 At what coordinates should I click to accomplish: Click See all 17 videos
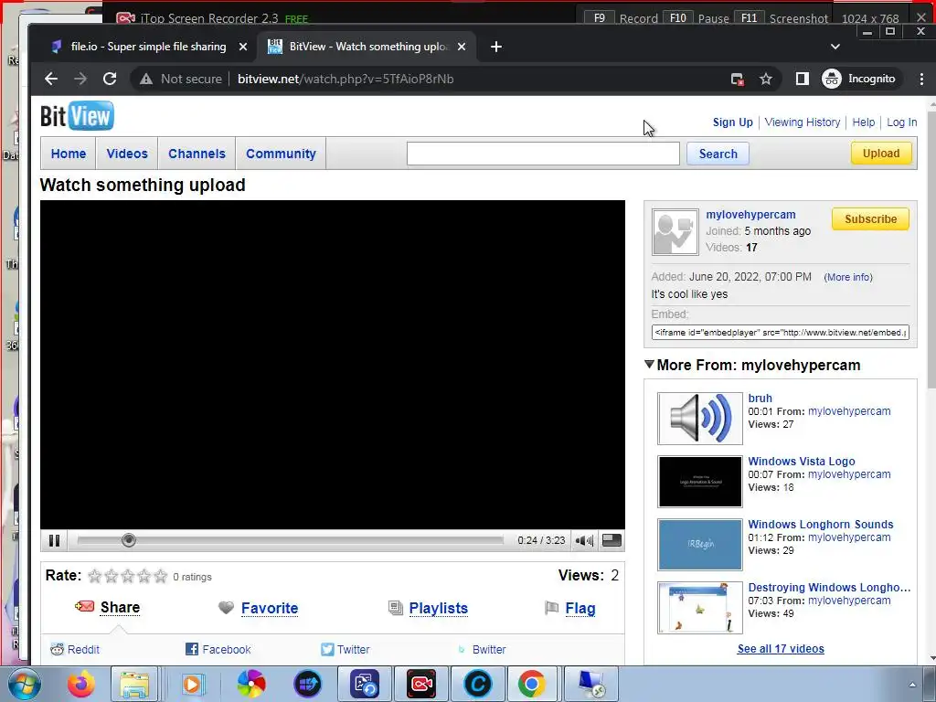(x=781, y=648)
